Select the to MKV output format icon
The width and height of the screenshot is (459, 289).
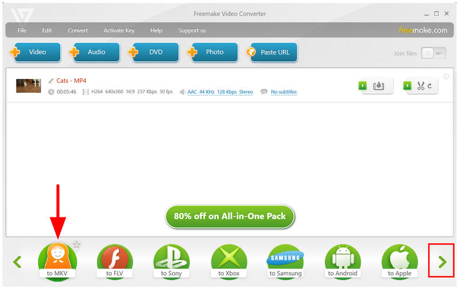coord(57,262)
